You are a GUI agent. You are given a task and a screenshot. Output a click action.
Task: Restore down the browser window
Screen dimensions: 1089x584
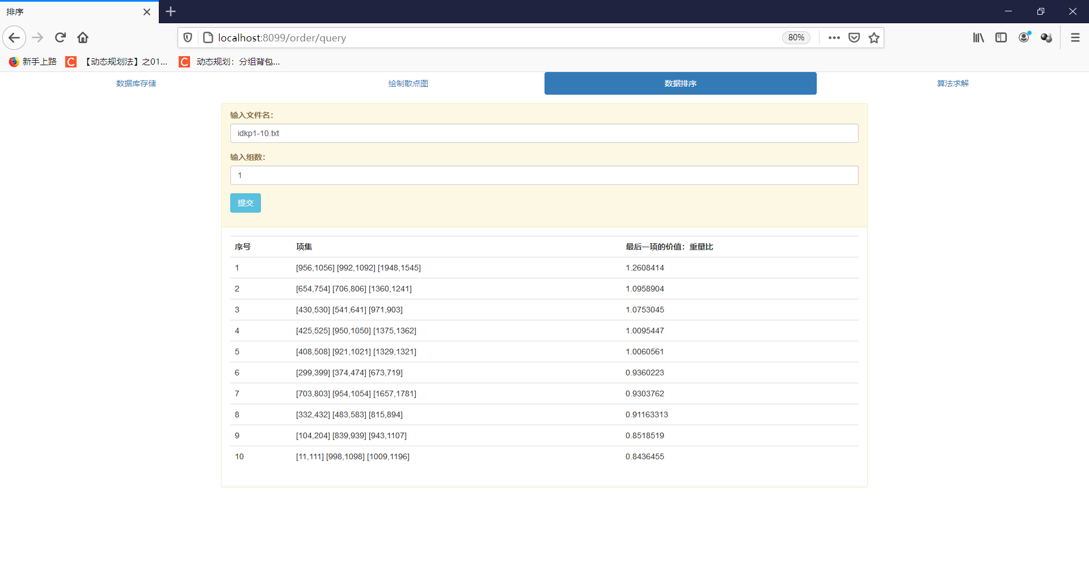pyautogui.click(x=1041, y=11)
